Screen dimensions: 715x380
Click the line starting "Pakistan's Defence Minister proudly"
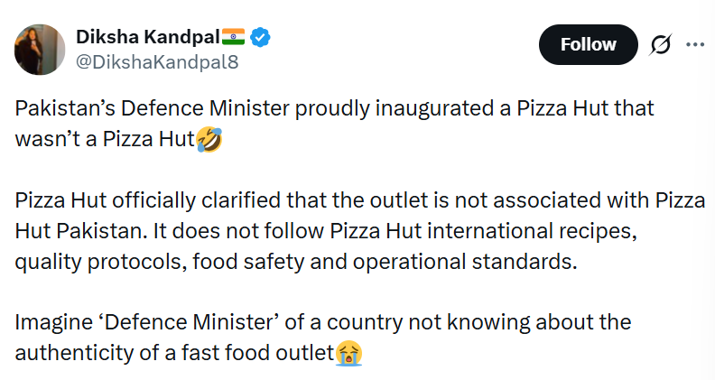(x=334, y=109)
